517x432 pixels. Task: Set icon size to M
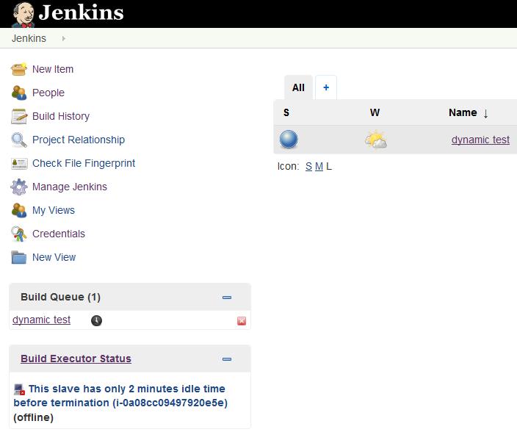[319, 167]
